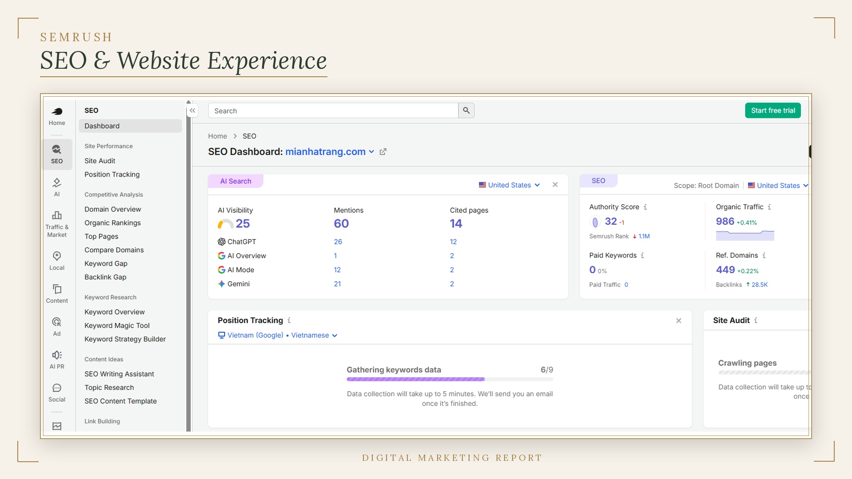Screen dimensions: 852x479
Task: Click the Backlinks 28.5K value
Action: tap(759, 285)
